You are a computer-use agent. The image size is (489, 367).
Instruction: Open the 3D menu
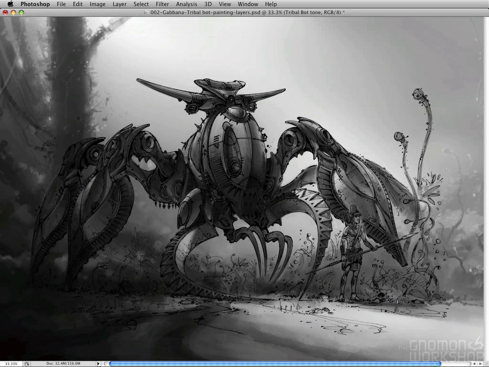208,4
